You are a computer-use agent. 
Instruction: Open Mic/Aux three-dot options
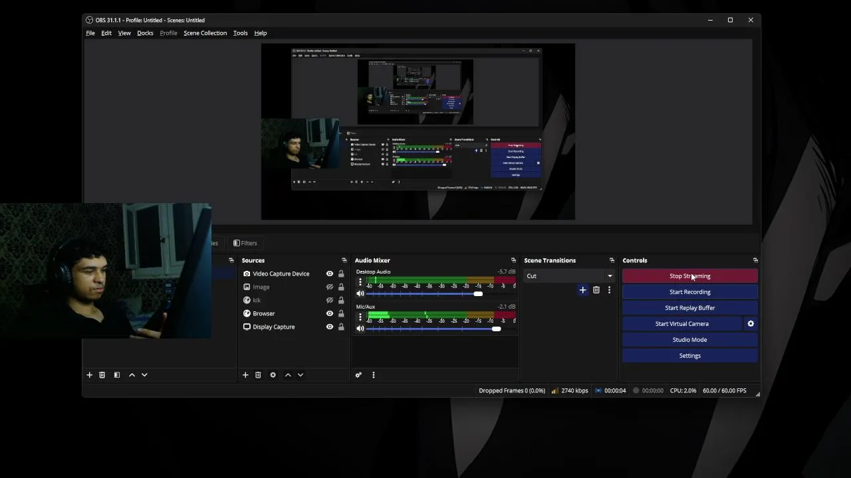coord(360,317)
